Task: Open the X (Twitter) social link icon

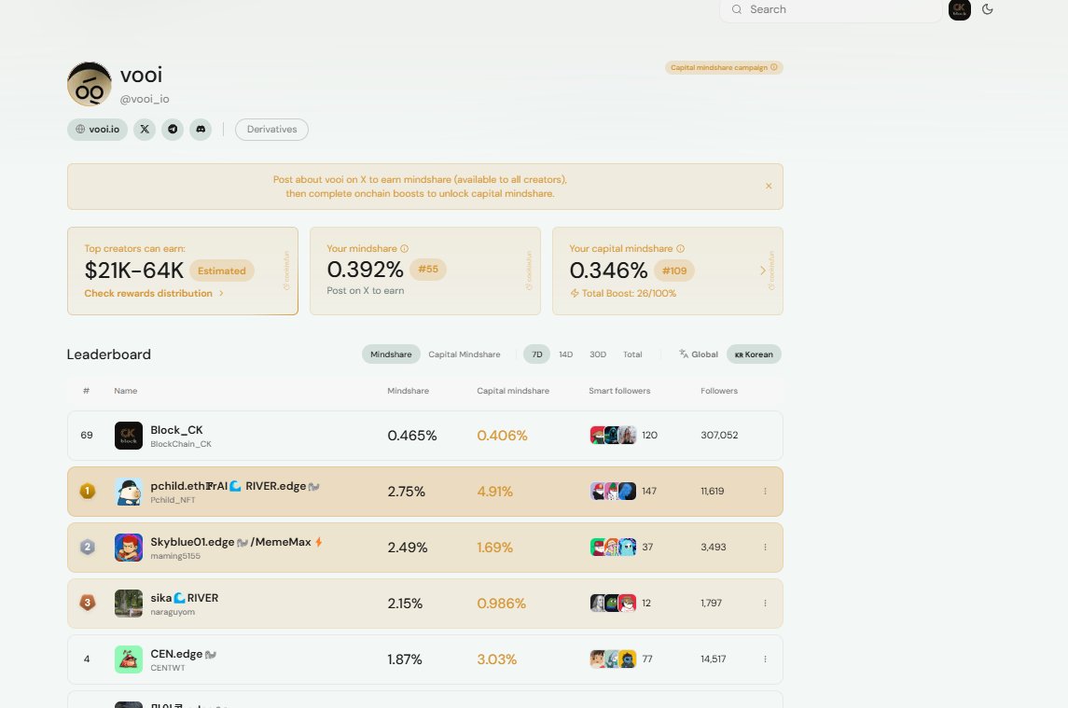Action: [145, 130]
